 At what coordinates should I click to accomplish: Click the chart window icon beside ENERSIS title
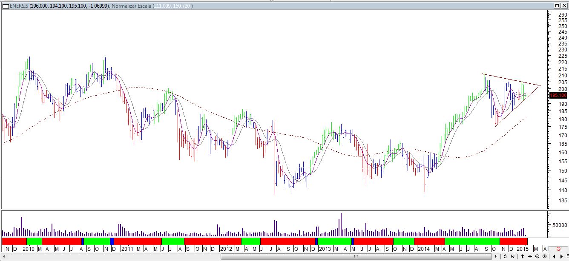point(5,6)
